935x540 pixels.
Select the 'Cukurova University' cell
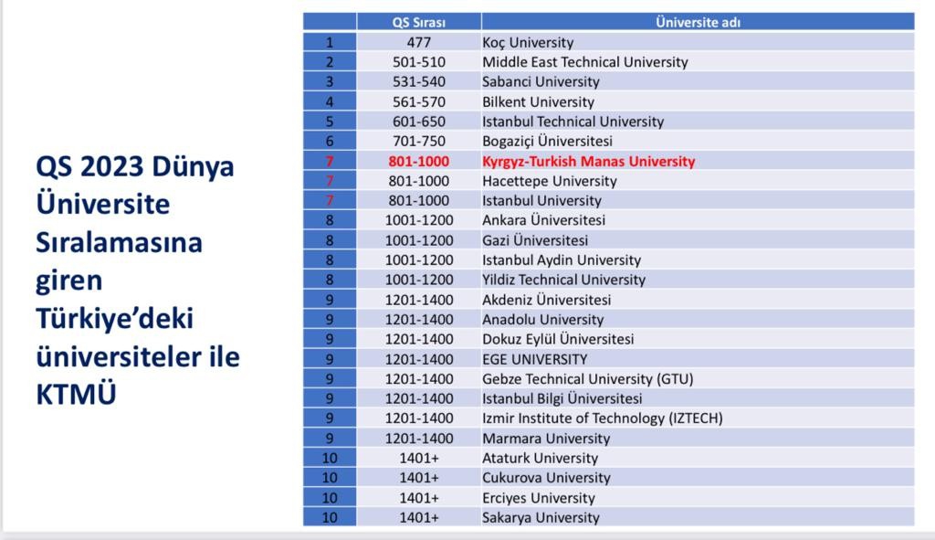(x=698, y=478)
